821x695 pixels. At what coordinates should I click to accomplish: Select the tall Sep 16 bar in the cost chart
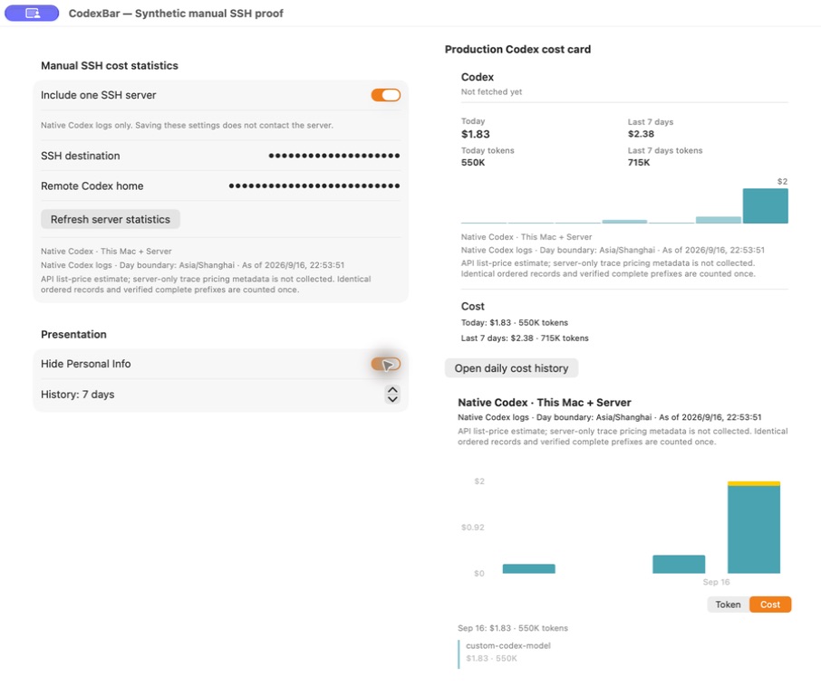(x=754, y=529)
